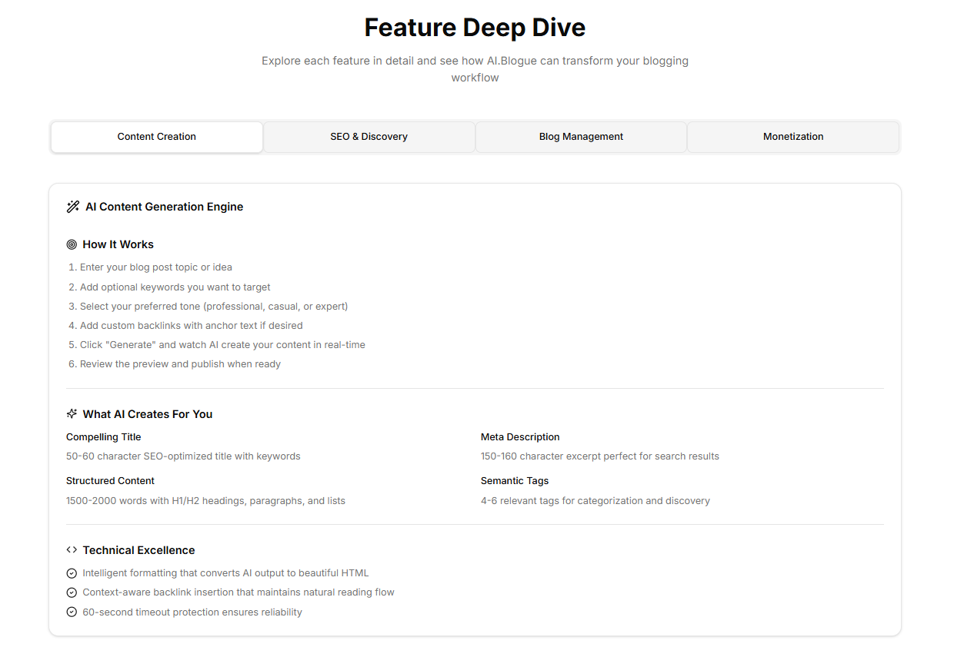The width and height of the screenshot is (954, 647).
Task: Click "60-second timeout protection ensures reliability" text
Action: (x=192, y=612)
